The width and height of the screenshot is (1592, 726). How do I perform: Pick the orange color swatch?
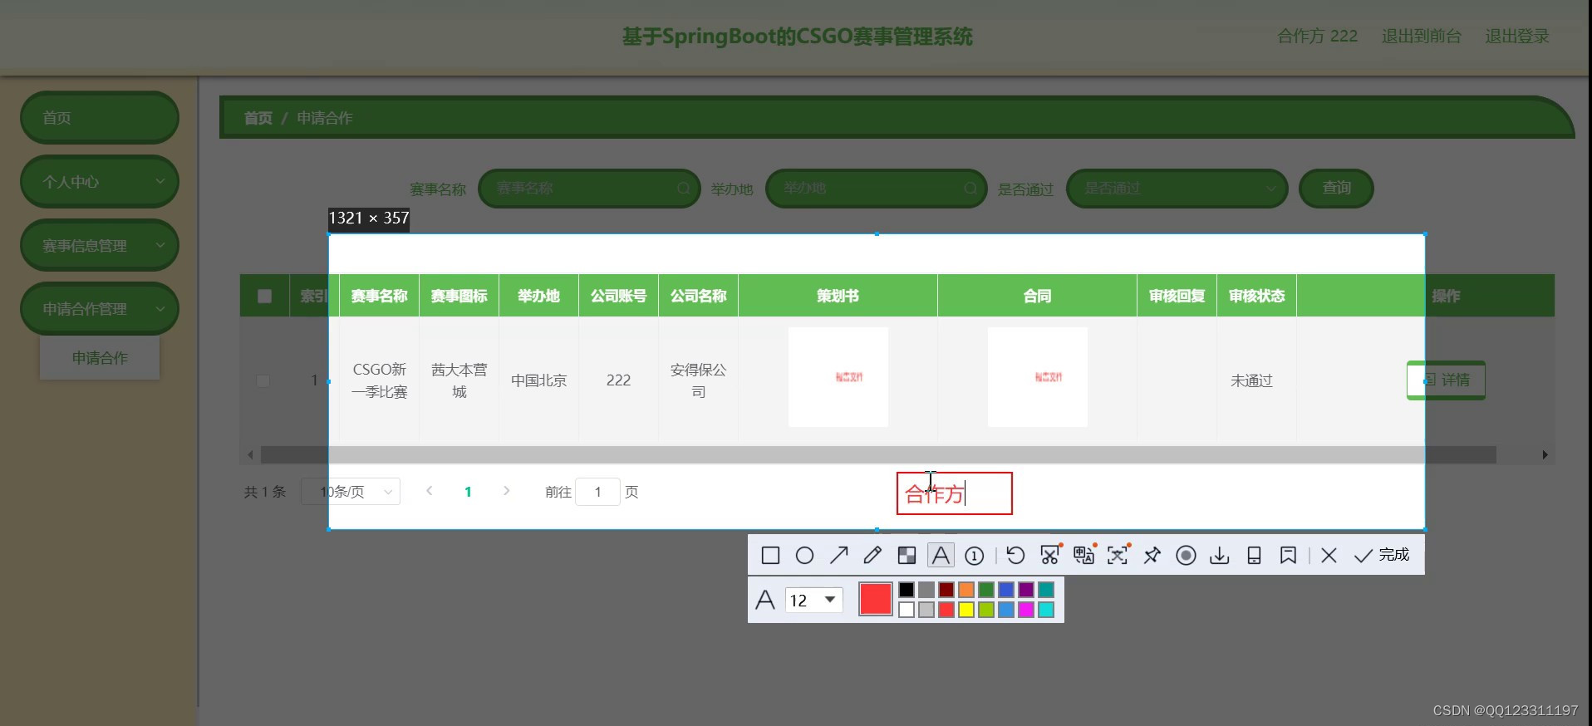[x=966, y=589]
